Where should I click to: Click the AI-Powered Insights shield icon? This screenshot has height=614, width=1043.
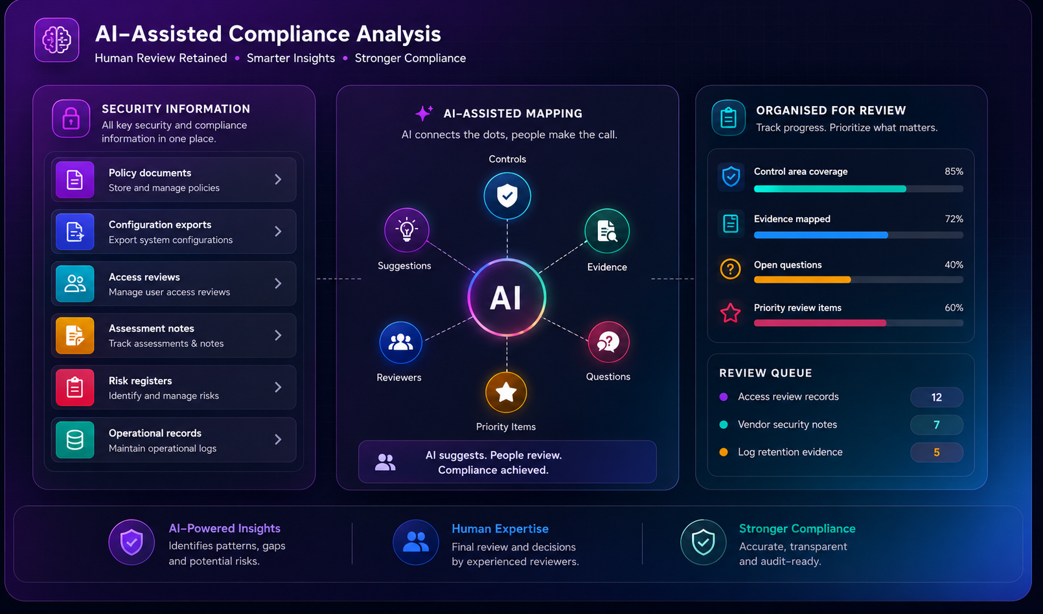(132, 542)
